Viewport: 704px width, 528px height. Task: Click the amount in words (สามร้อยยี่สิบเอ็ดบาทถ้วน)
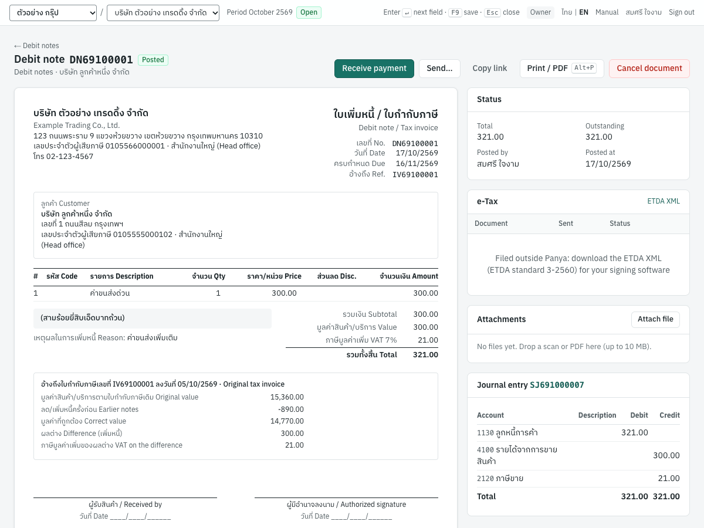(x=83, y=318)
